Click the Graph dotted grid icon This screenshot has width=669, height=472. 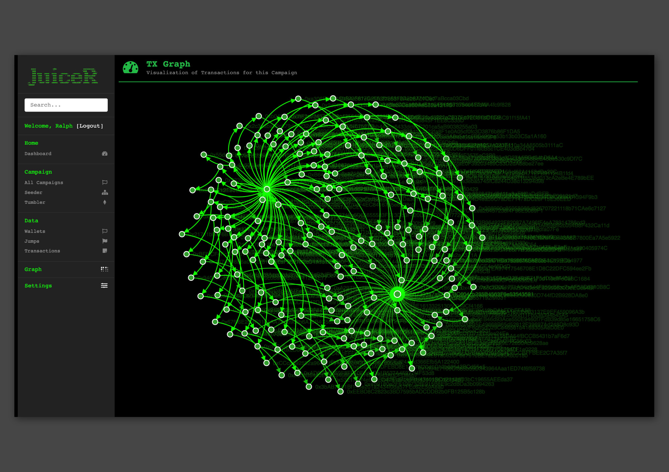[x=104, y=269]
